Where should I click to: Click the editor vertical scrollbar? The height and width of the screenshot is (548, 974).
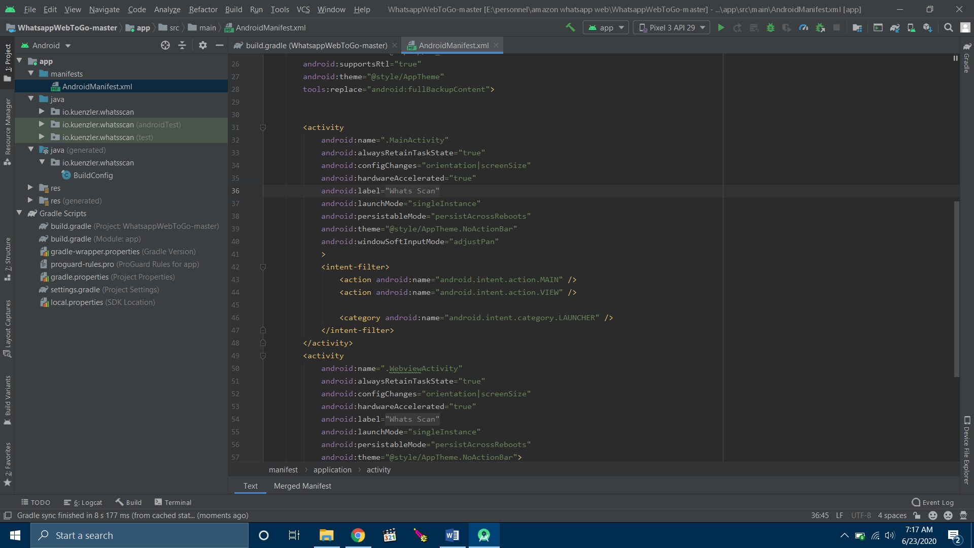[956, 289]
